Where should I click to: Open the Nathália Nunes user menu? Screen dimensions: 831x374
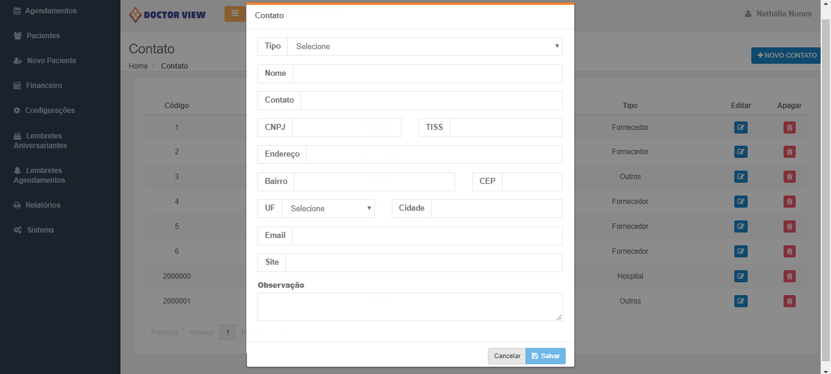[x=778, y=14]
